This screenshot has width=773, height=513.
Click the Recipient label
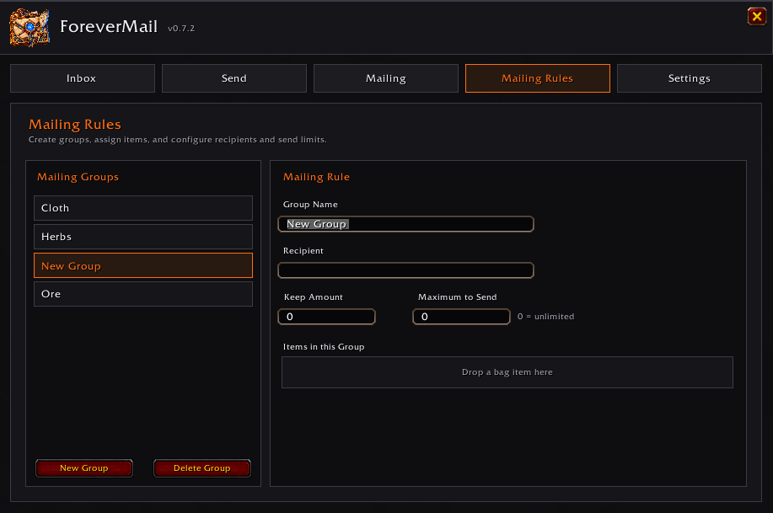coord(303,251)
